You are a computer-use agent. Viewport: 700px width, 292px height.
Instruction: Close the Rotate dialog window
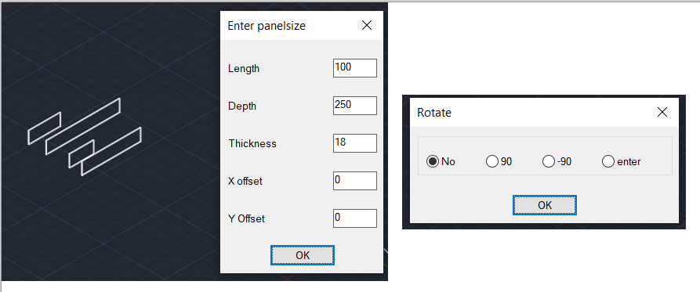(x=662, y=113)
